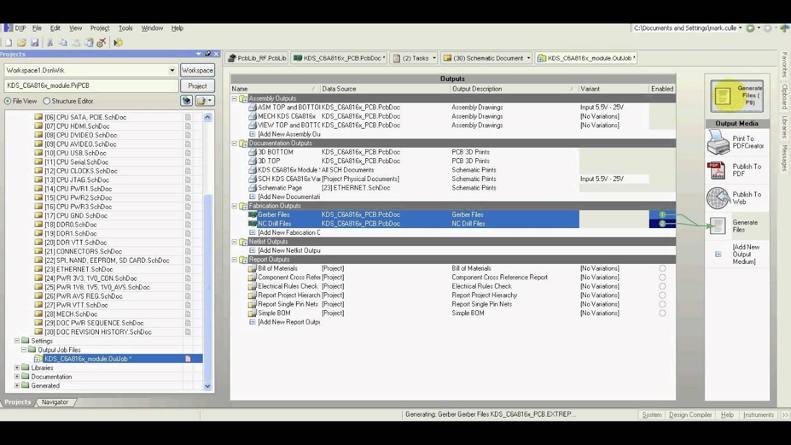
Task: Click the Cut scissors toolbar icon
Action: point(50,43)
